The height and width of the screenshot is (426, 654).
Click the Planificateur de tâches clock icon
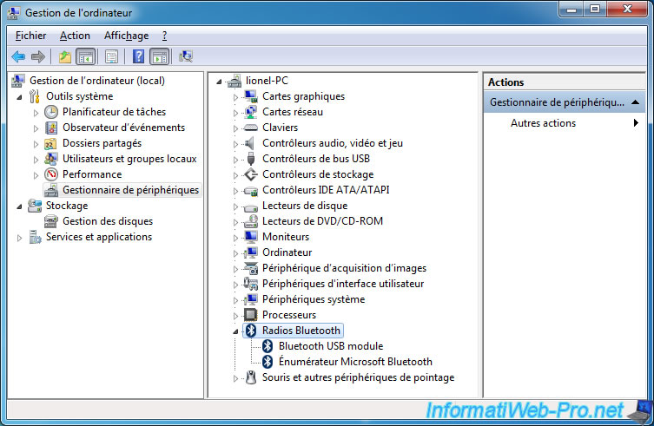(51, 112)
